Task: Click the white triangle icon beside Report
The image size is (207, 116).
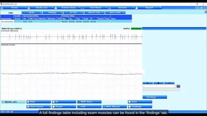Action: tap(136, 8)
